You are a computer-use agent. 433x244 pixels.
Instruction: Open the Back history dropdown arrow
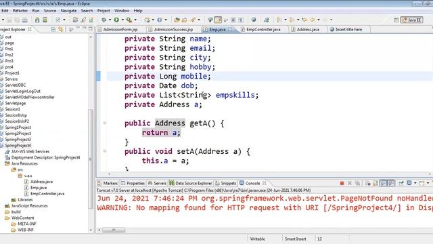(319, 20)
